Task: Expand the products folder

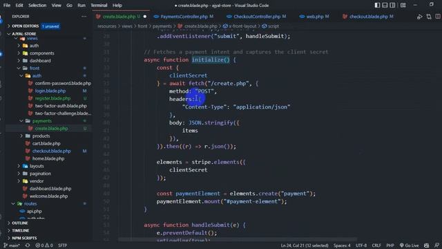Action: (x=41, y=136)
